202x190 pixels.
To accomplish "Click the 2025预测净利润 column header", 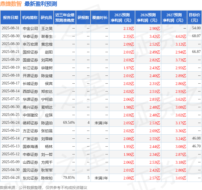I will 122,18.
